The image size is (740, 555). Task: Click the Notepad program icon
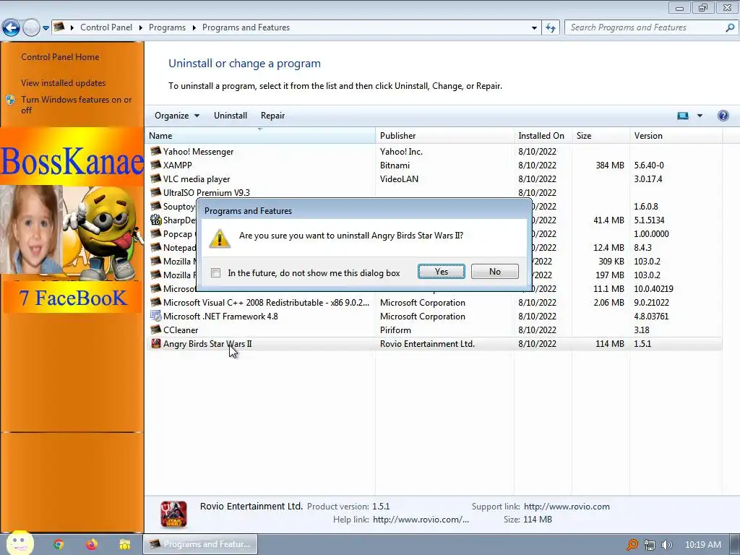pos(155,247)
